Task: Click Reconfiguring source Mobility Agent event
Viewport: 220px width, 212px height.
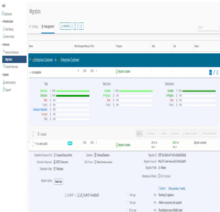Action: (171, 210)
